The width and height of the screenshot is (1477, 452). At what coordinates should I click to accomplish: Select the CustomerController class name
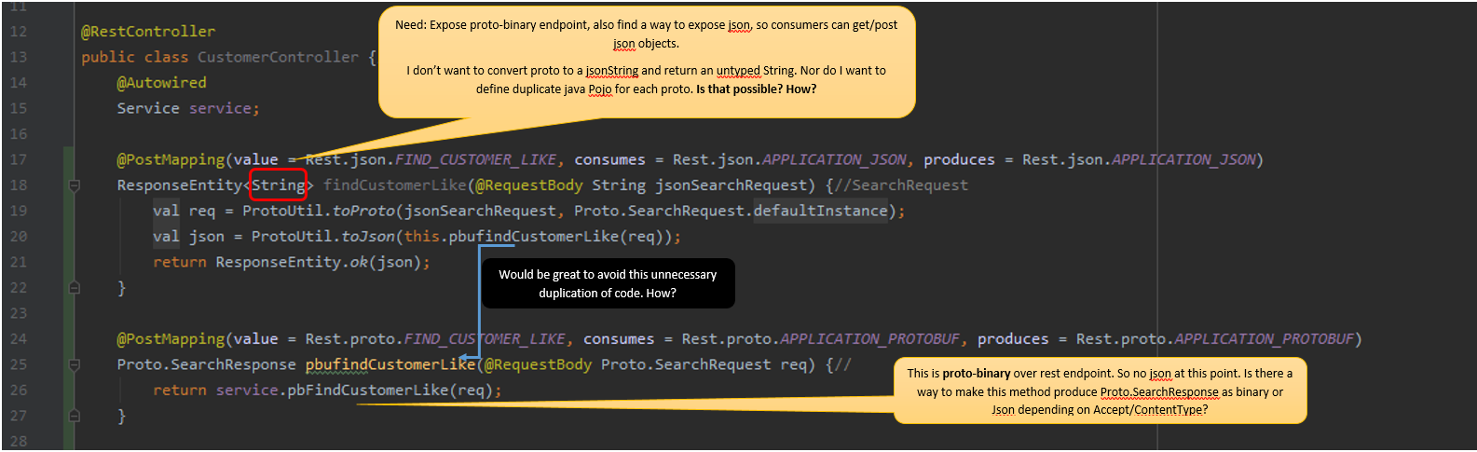tap(278, 57)
